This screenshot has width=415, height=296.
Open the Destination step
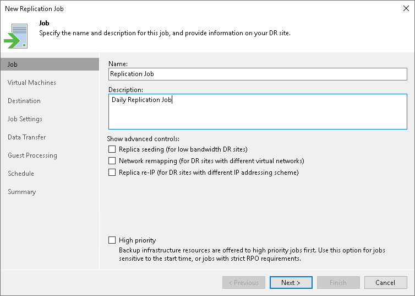(x=24, y=101)
